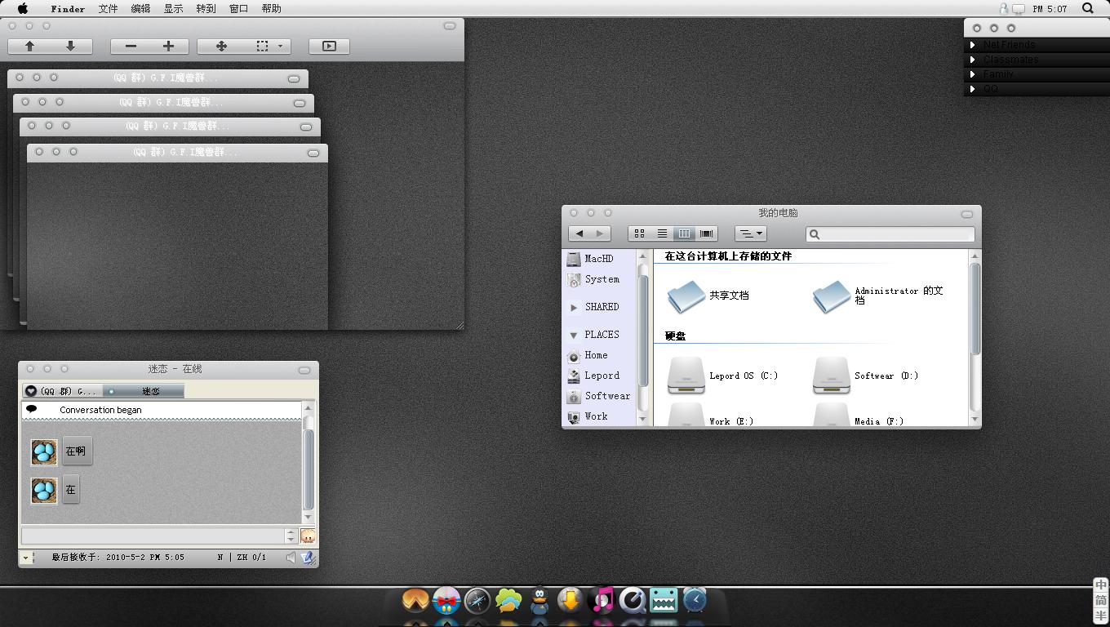
Task: Toggle the chat sound speaker icon
Action: pyautogui.click(x=291, y=558)
